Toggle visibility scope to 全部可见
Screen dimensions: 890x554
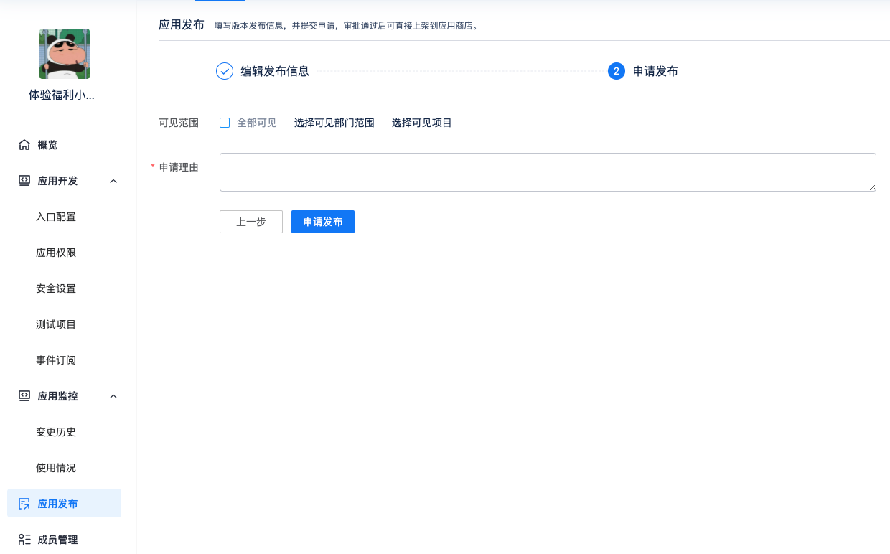tap(225, 123)
